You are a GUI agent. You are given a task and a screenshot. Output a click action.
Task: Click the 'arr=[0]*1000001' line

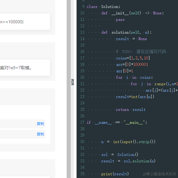pyautogui.click(x=132, y=64)
